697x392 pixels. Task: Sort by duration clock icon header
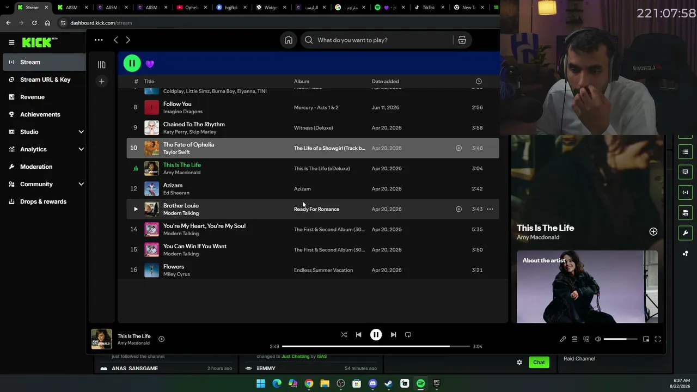[479, 82]
